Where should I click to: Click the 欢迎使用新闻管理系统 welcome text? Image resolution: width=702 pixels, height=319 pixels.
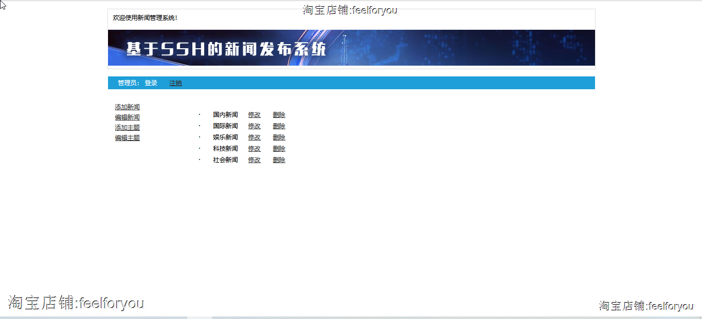(145, 18)
